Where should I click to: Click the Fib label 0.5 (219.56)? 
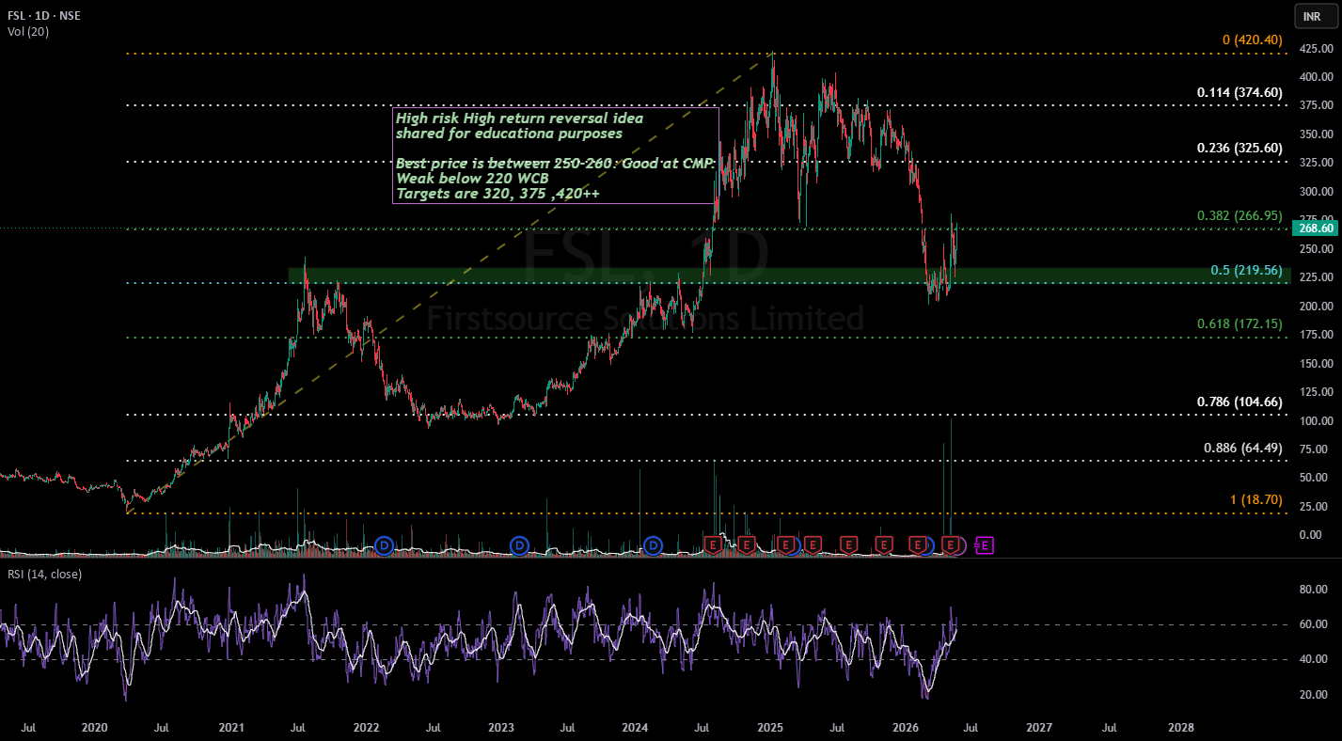[1246, 270]
